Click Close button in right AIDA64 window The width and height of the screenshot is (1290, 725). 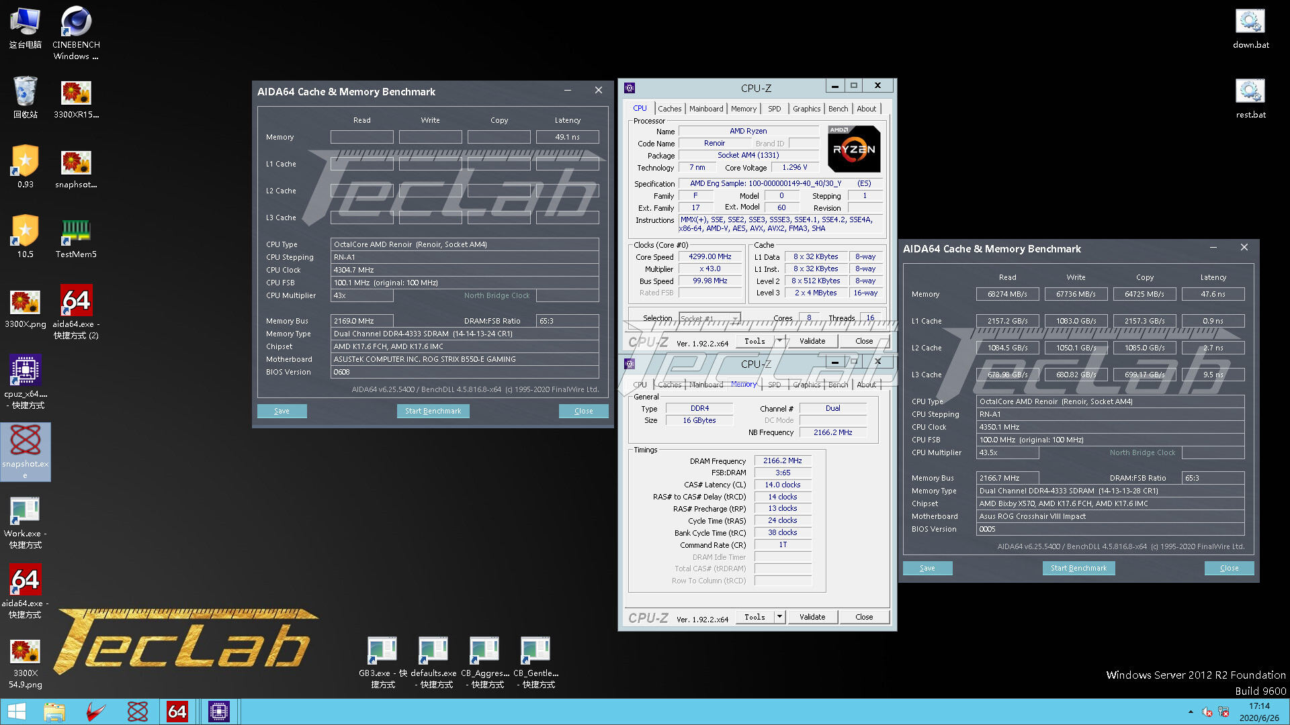pyautogui.click(x=1230, y=568)
